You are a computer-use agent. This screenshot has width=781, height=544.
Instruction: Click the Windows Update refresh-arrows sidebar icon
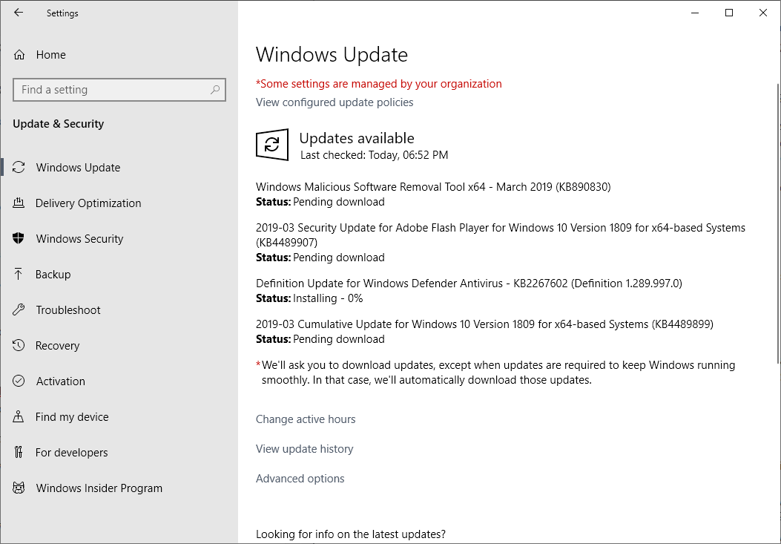coord(19,168)
